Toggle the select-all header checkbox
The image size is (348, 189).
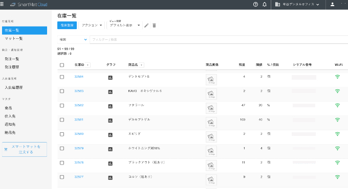pyautogui.click(x=62, y=65)
